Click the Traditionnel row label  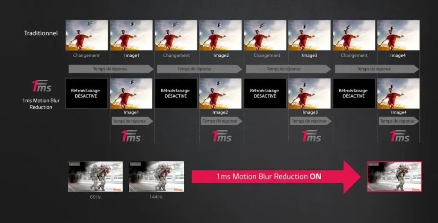[x=41, y=33]
